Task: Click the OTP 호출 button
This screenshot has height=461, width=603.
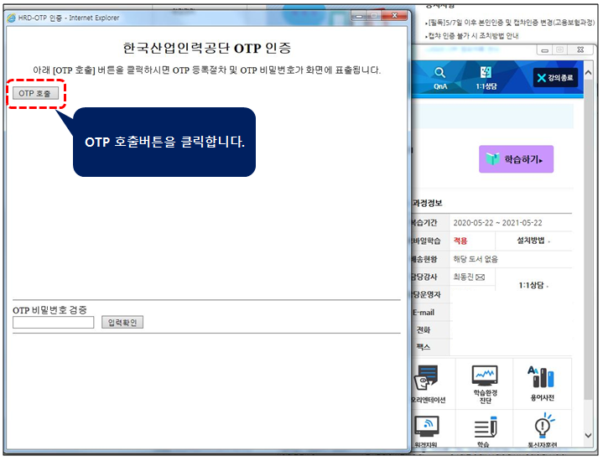Action: [34, 93]
